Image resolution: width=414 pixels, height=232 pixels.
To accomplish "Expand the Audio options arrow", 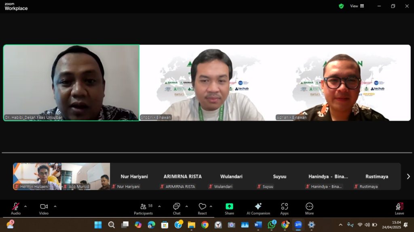I will pos(25,206).
